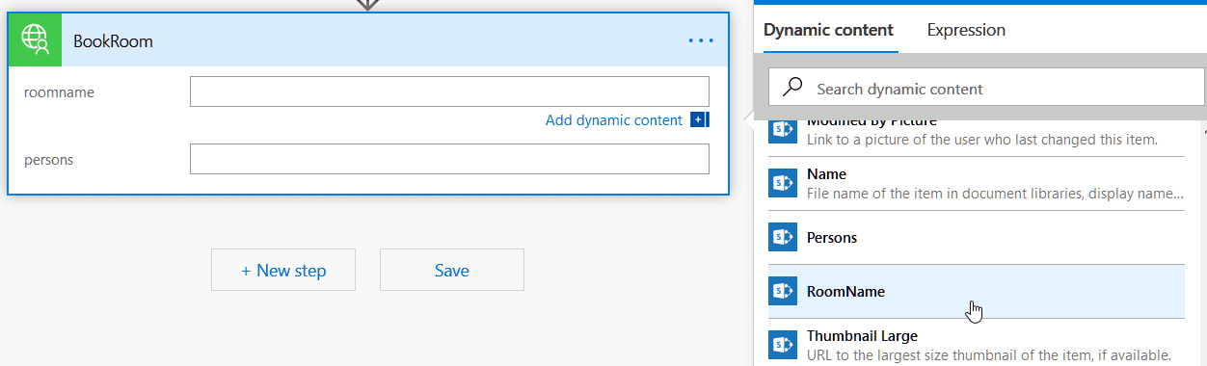Select the Thumbnail Large dynamic content item
The image size is (1207, 366).
coord(977,344)
